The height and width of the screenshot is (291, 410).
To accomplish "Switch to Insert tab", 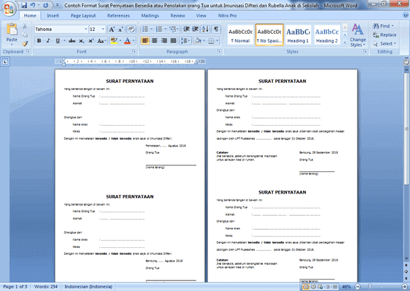I will point(53,15).
